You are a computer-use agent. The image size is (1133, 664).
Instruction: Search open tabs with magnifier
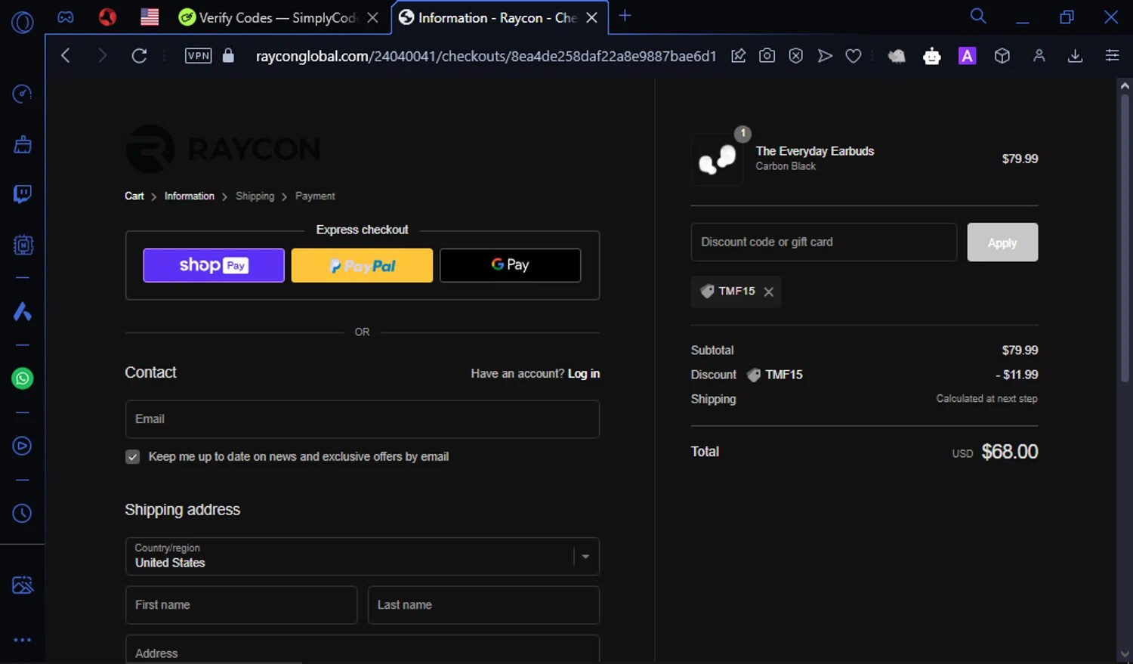(978, 16)
